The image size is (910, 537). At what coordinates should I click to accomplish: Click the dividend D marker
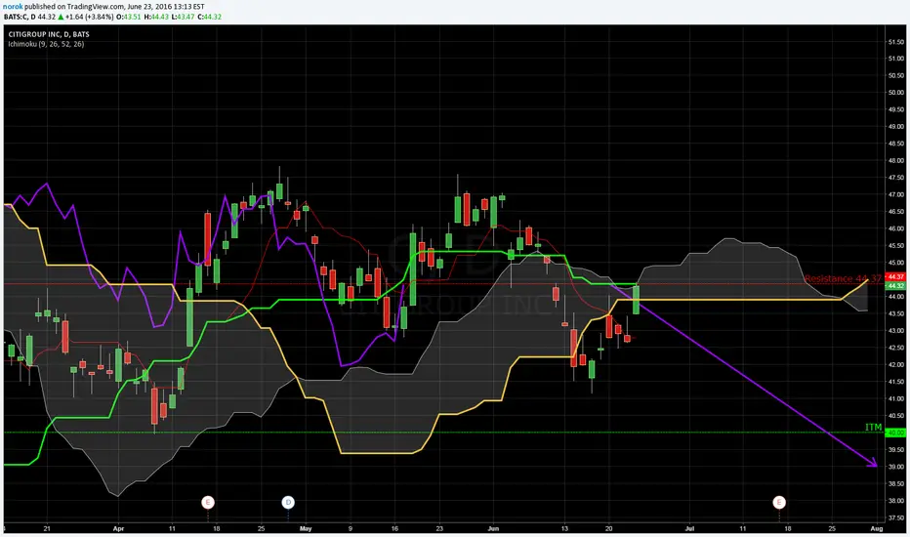click(x=288, y=502)
